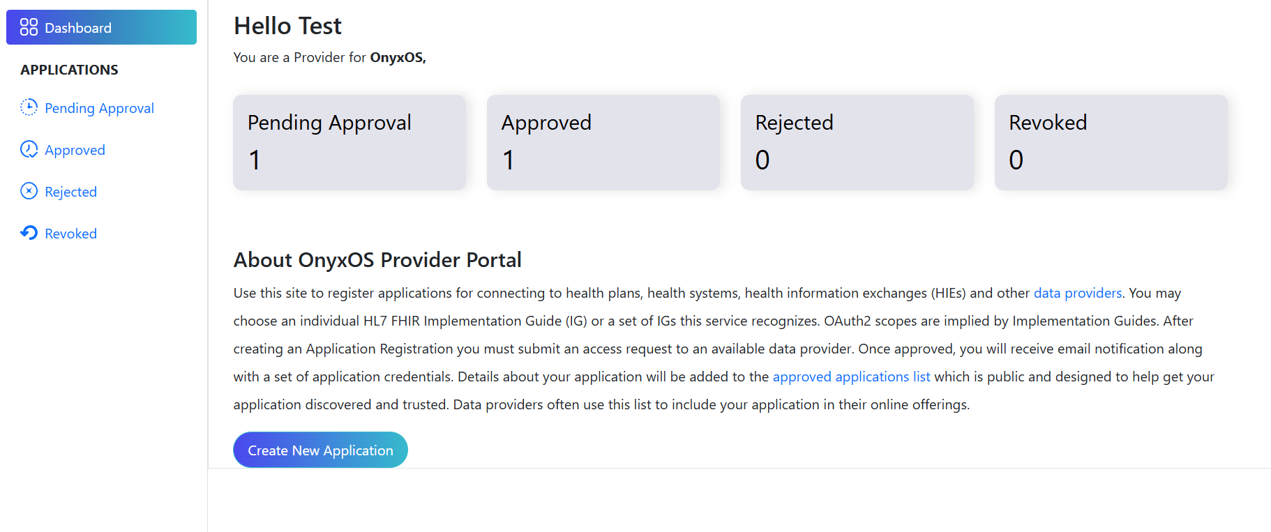Click the Revoked undo arrow icon
This screenshot has height=532, width=1271.
point(29,233)
